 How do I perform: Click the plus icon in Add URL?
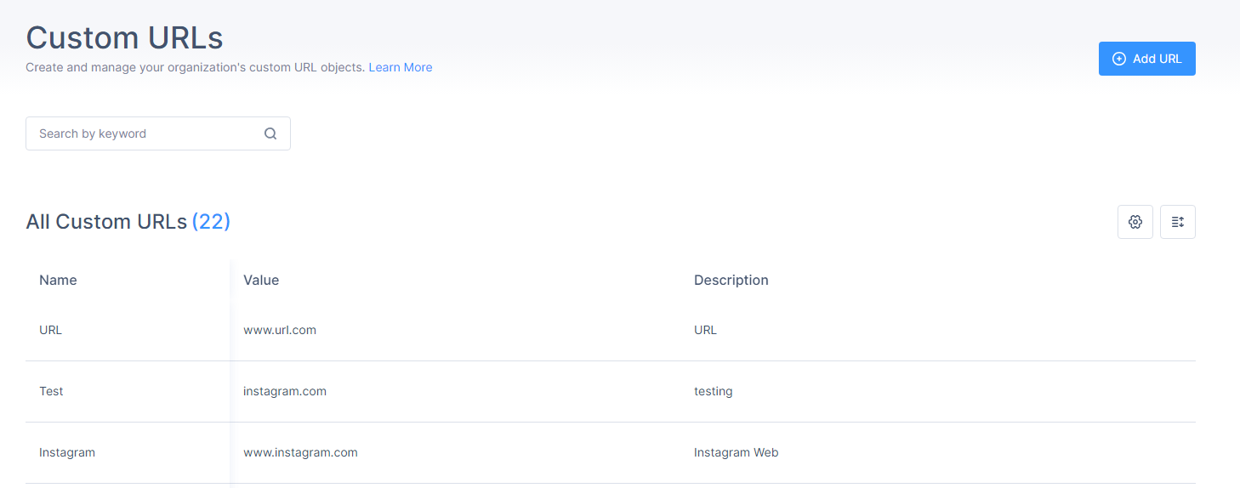[1119, 59]
